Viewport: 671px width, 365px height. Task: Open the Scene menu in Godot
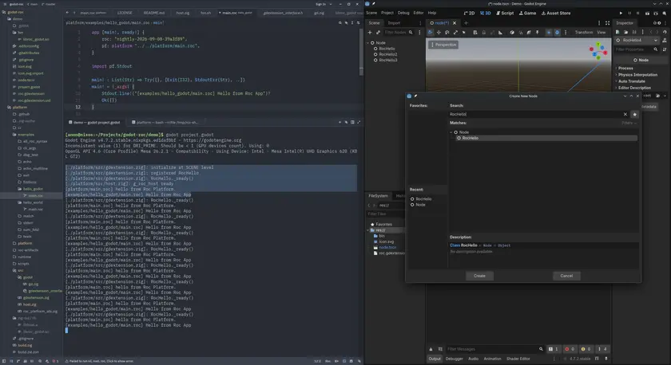coord(371,13)
